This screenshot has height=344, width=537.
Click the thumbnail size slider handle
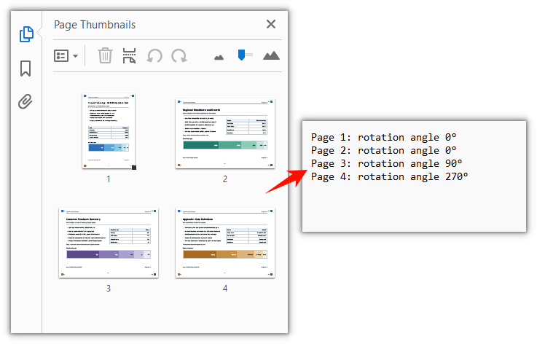pos(241,55)
